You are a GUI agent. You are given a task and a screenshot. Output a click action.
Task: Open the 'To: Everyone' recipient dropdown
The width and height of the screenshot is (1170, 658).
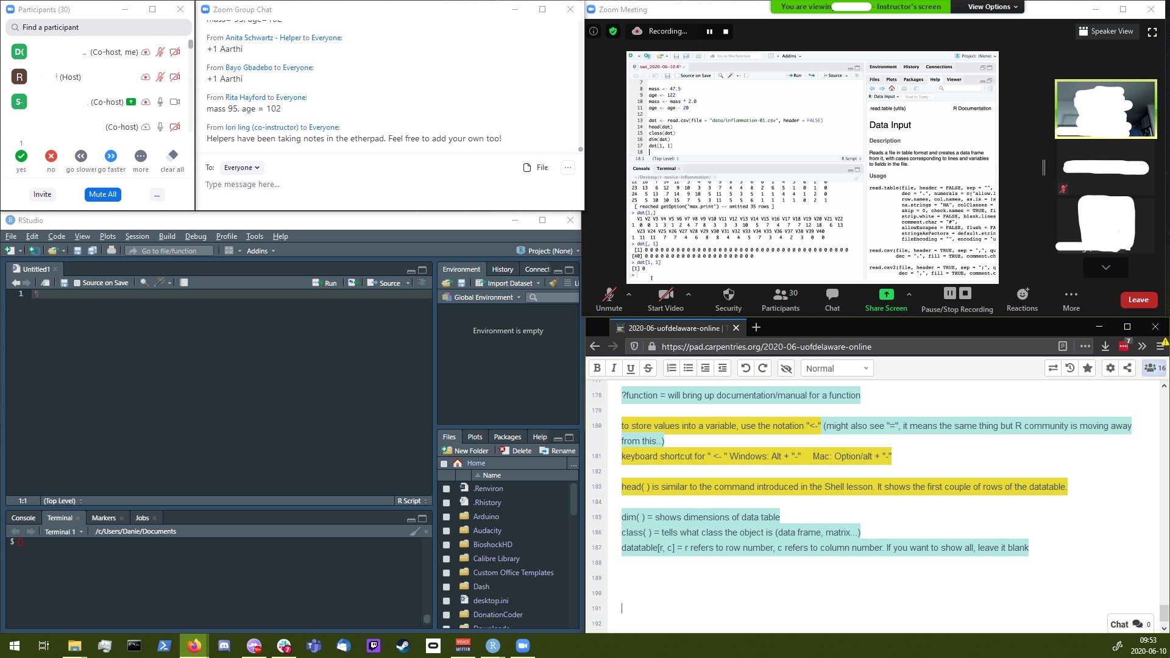(x=242, y=167)
